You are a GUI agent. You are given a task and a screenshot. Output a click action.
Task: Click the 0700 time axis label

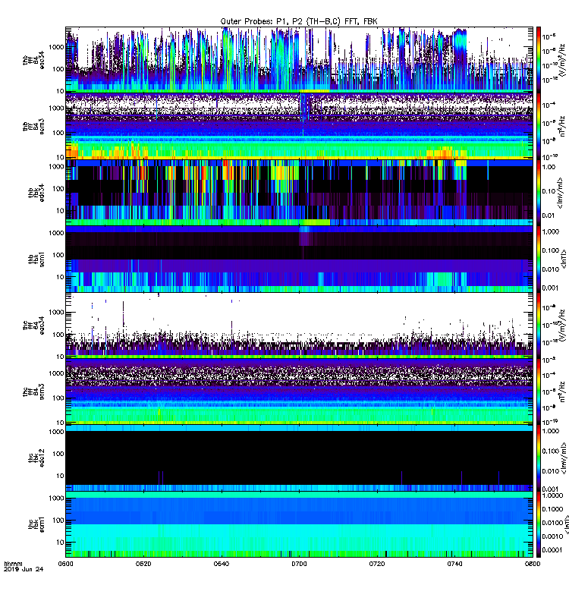[x=299, y=564]
